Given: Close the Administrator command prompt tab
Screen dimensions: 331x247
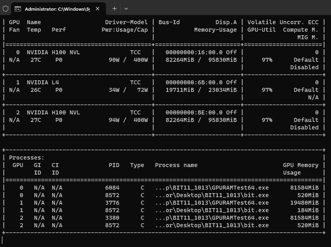Looking at the screenshot, I should coord(98,9).
